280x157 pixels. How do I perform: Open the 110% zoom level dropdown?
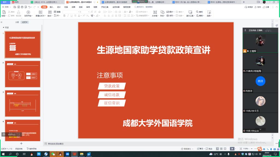point(246,149)
